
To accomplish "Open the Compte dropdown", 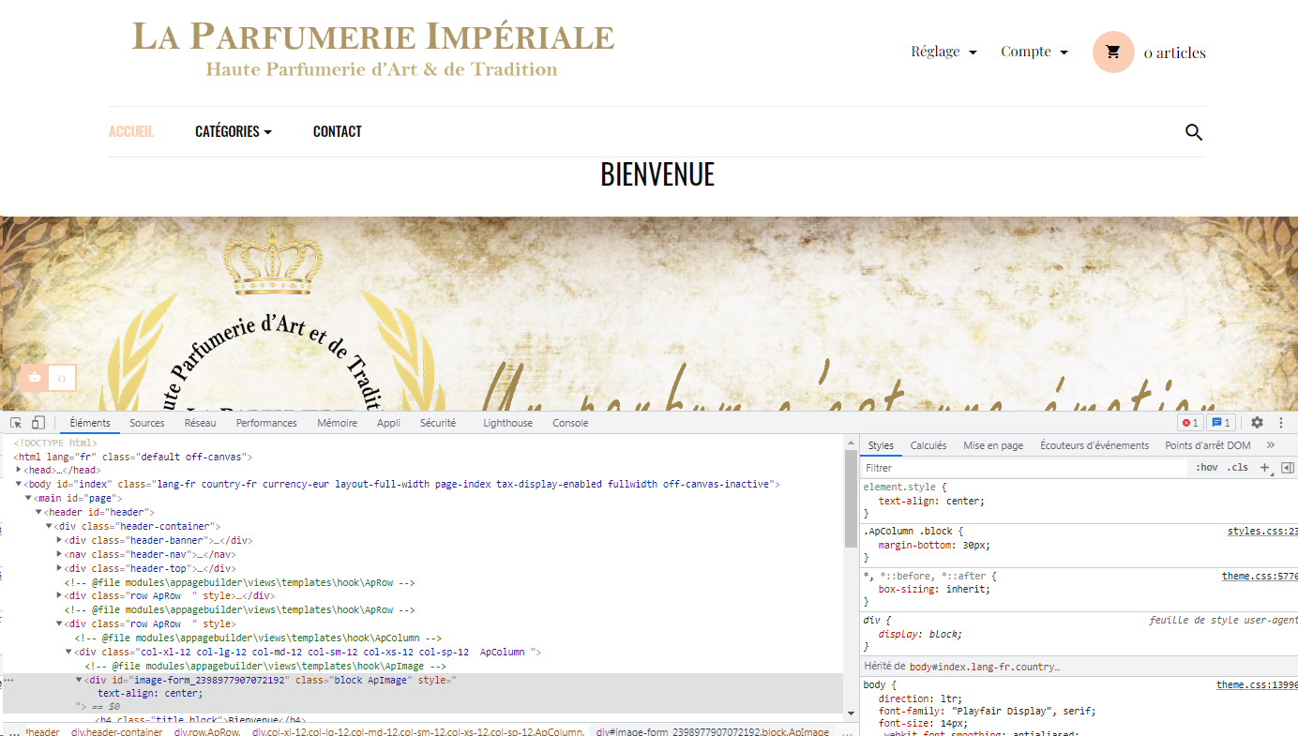I will click(x=1034, y=52).
